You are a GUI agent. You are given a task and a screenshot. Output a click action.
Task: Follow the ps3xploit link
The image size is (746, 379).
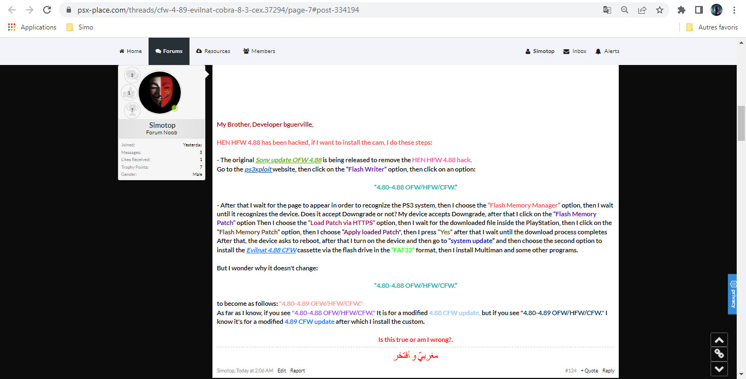coord(258,170)
